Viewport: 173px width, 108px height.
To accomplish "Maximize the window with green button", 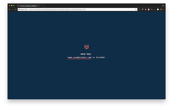I will point(14,5).
